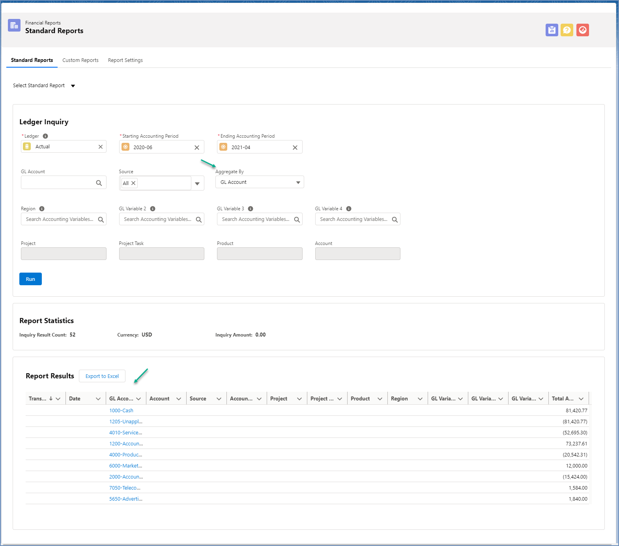Remove the 2021-04 ending period

click(295, 148)
